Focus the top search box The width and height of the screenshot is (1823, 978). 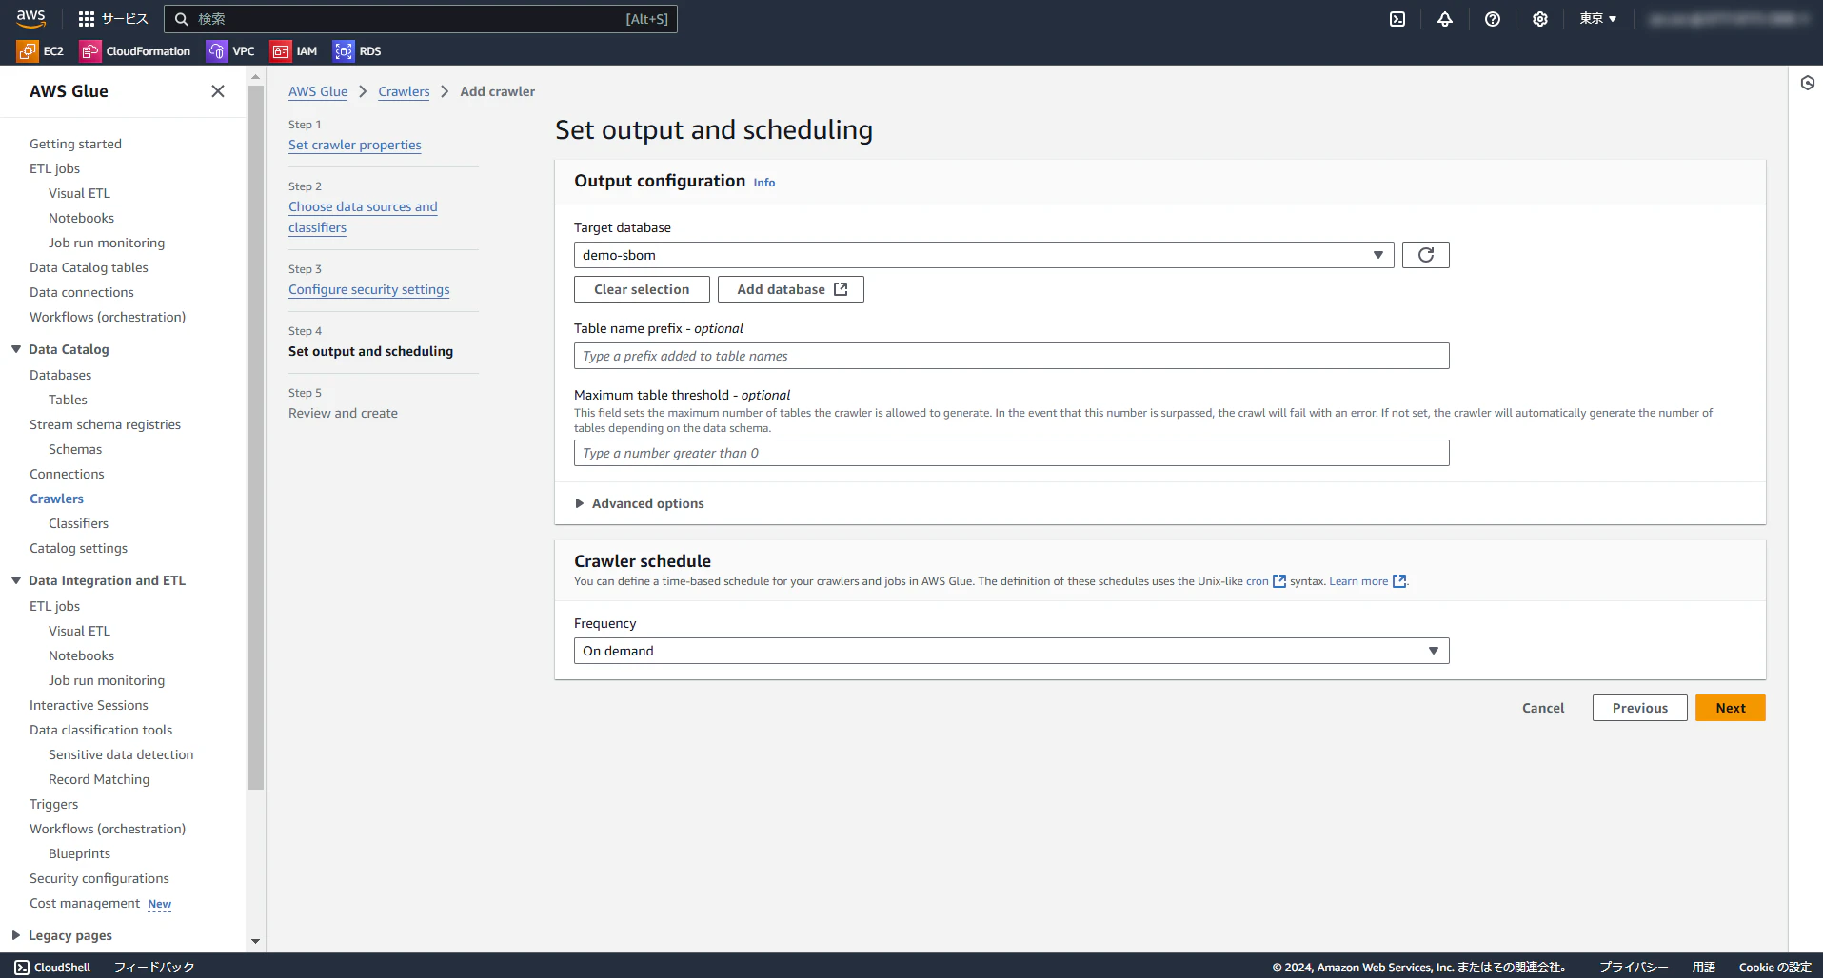pyautogui.click(x=421, y=19)
